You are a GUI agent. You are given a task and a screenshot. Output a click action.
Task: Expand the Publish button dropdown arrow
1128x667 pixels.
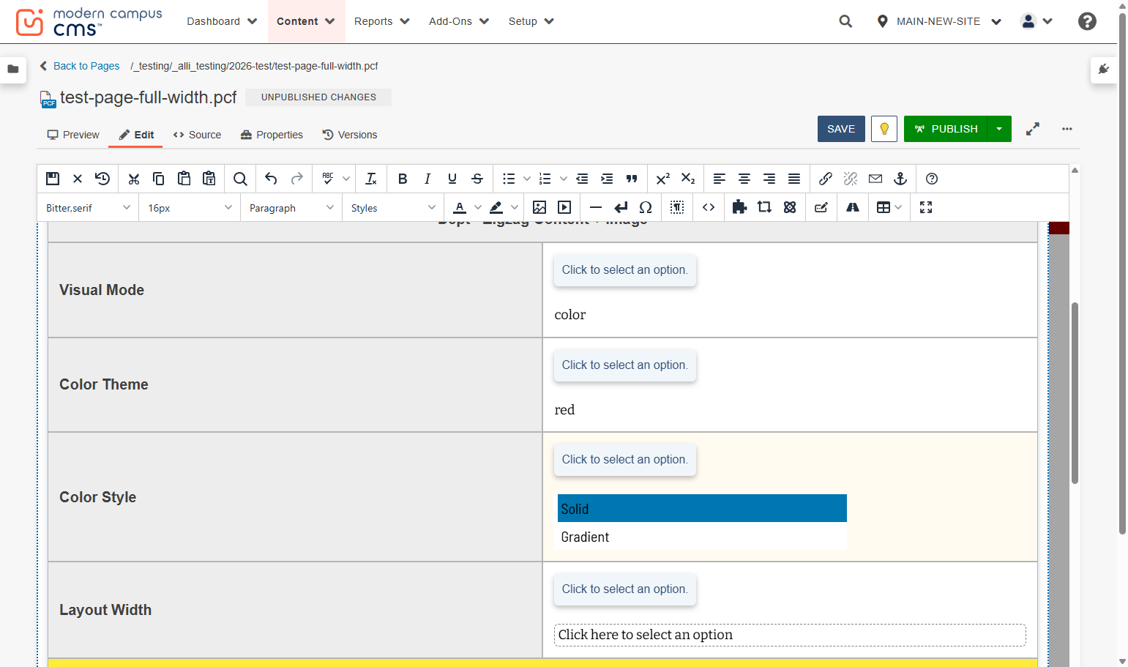[x=999, y=129]
